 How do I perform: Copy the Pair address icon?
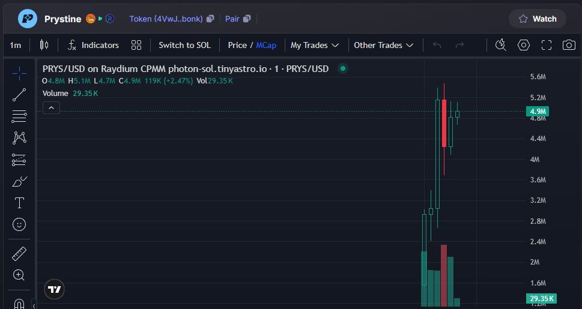coord(247,19)
